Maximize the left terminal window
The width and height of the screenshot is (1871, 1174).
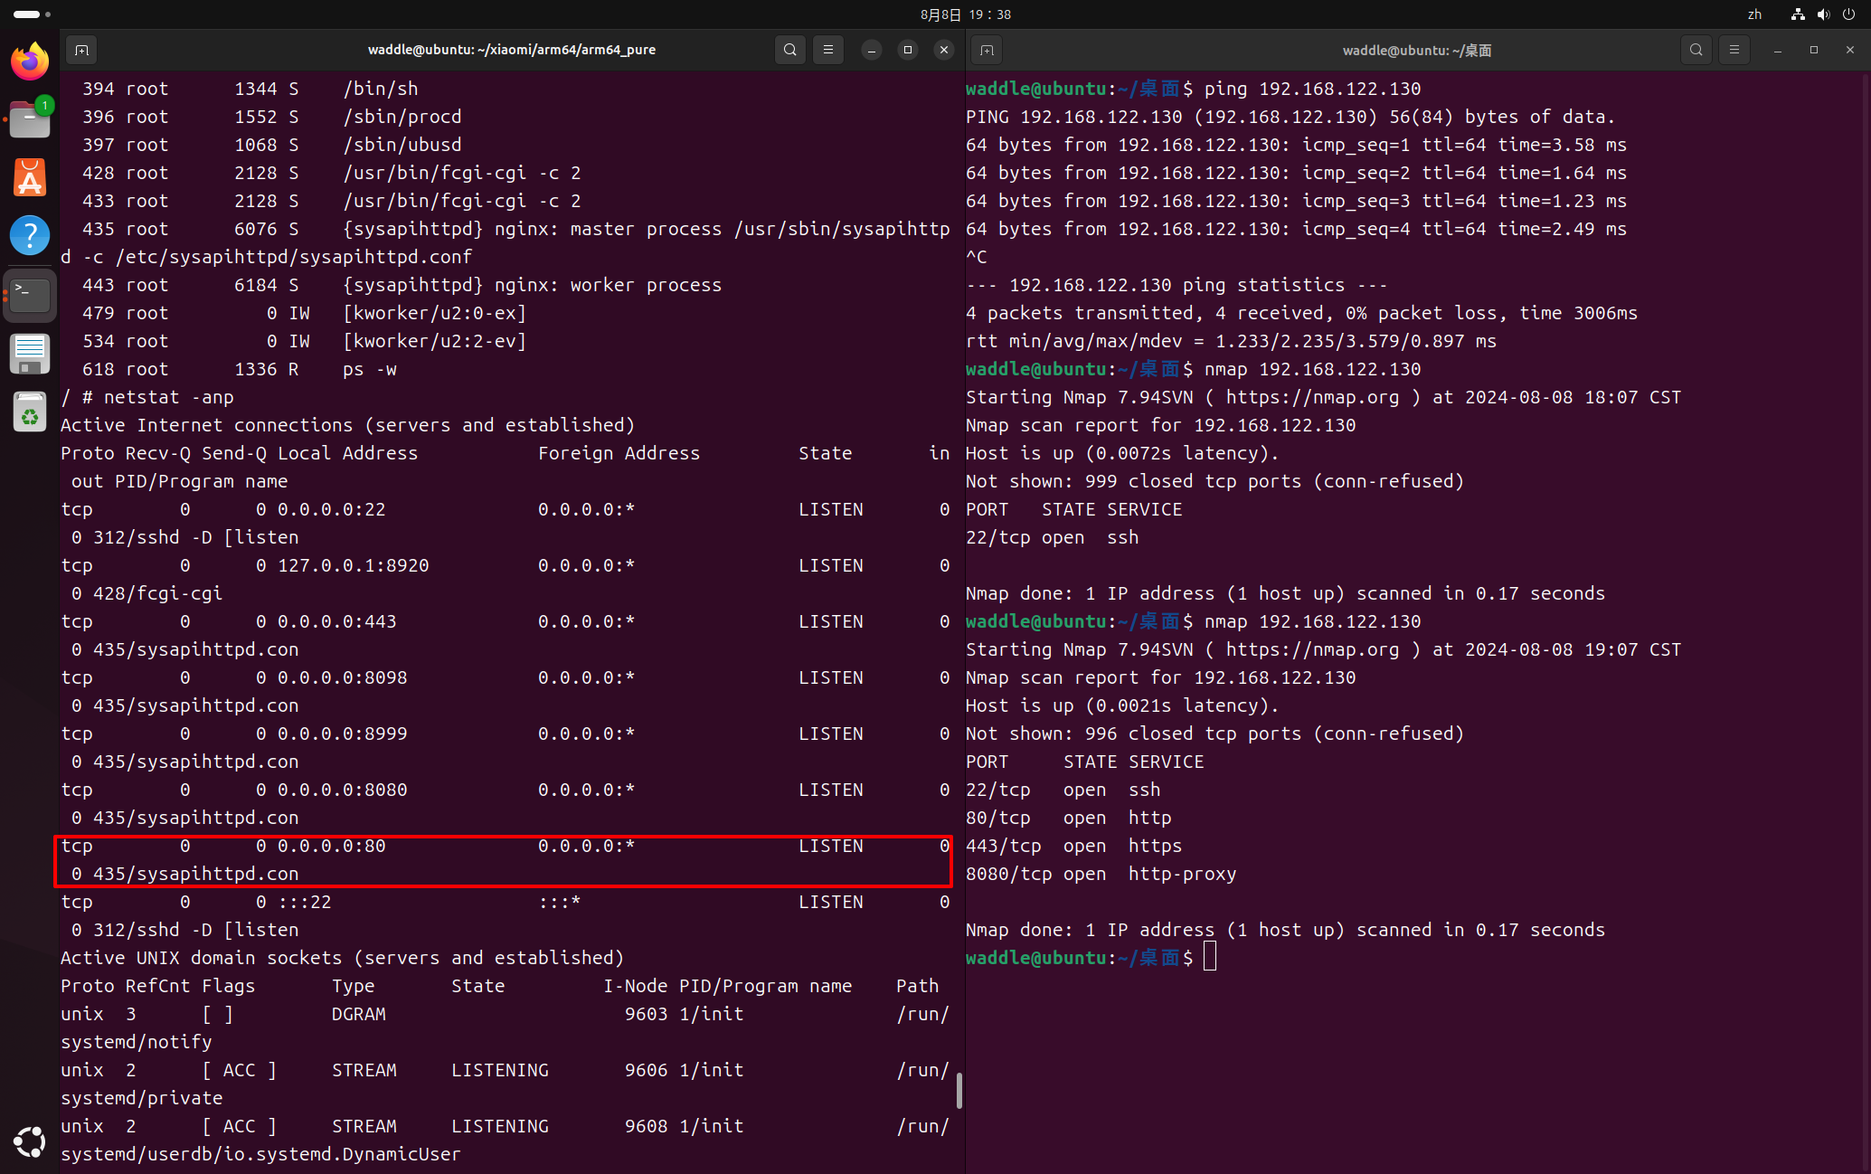[x=908, y=50]
